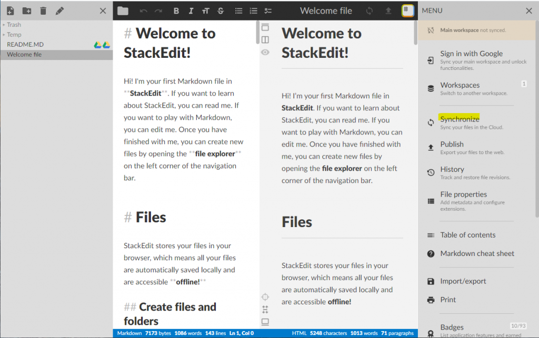Apply italic formatting
This screenshot has width=539, height=338.
pos(191,11)
